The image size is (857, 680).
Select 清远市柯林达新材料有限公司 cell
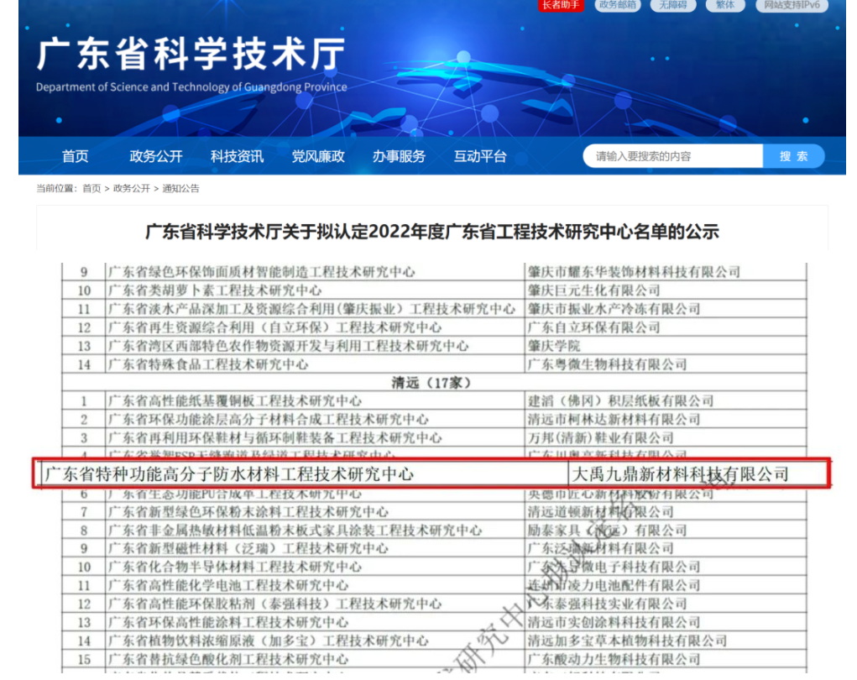[665, 420]
